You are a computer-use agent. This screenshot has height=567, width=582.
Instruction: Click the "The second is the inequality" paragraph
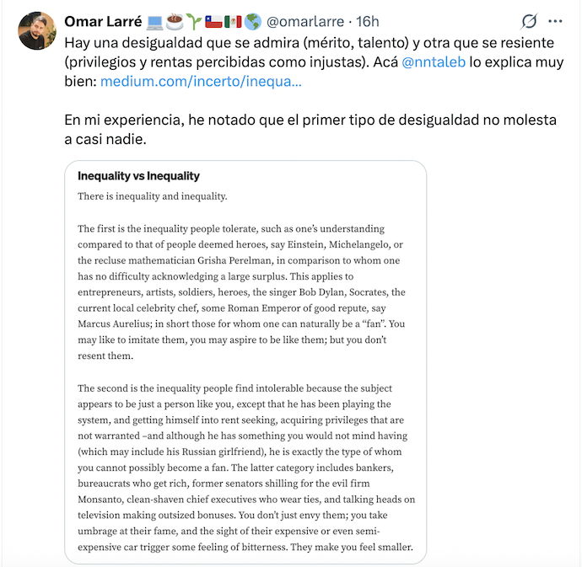point(245,468)
